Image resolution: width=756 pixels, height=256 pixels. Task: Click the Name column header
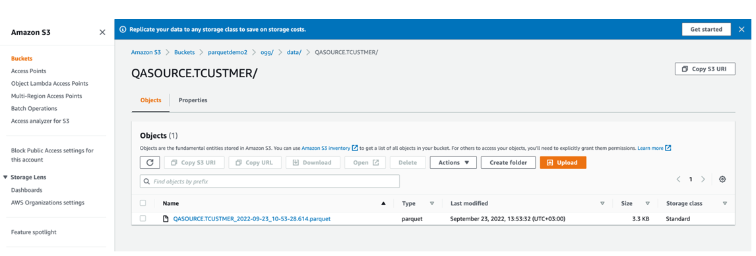[x=171, y=203]
